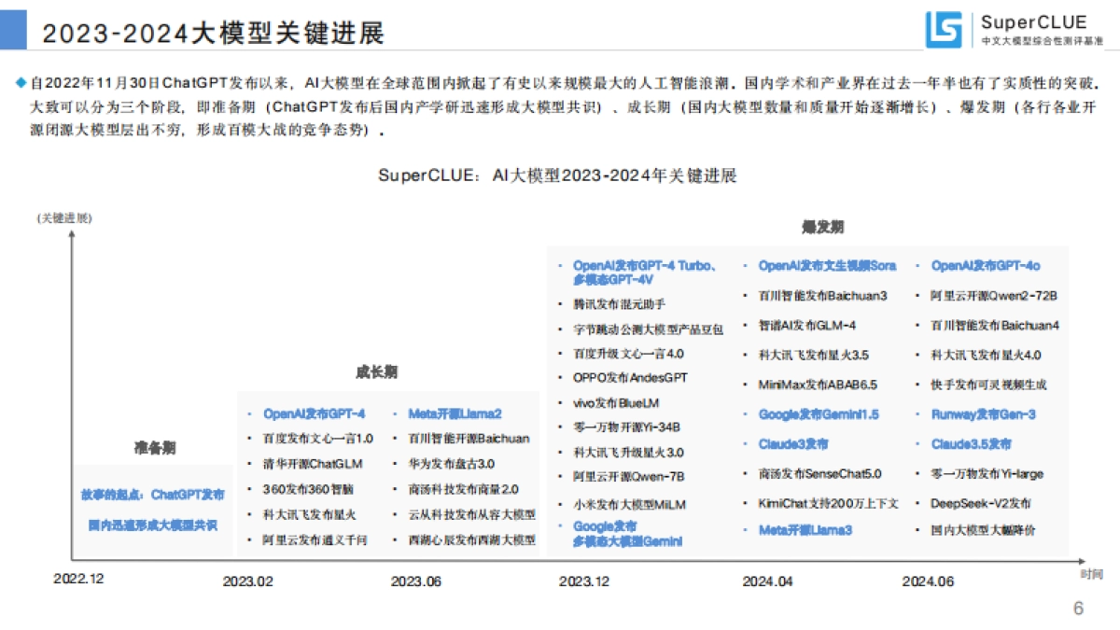The image size is (1120, 630).
Task: Click the bullet marker beside Claude3发布
Action: point(746,445)
